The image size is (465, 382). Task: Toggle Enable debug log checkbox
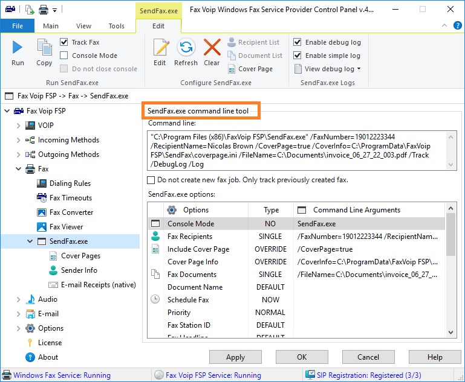[297, 42]
